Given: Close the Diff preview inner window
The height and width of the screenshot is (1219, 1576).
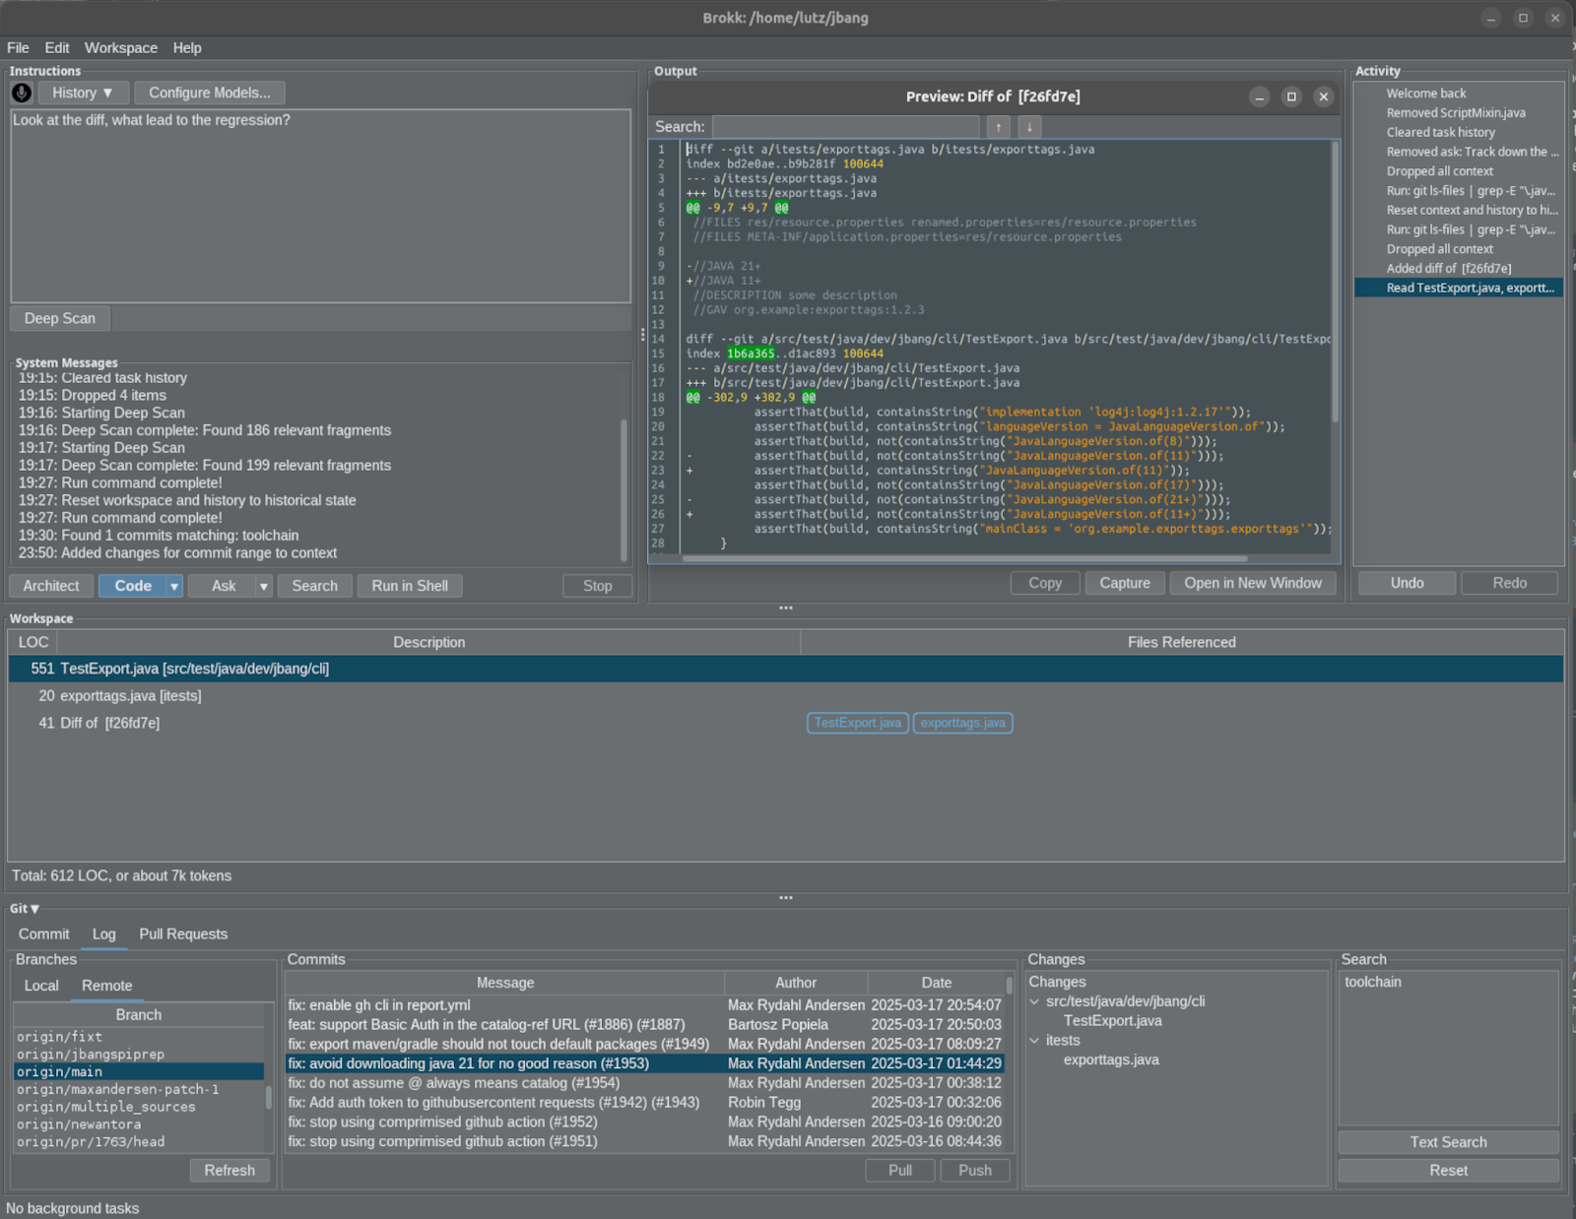Looking at the screenshot, I should click(x=1324, y=96).
